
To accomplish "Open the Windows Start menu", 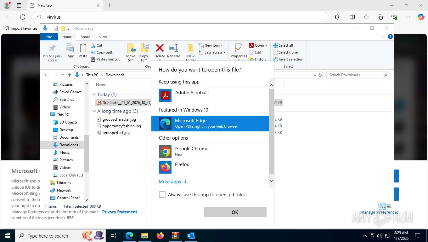I will 7,236.
